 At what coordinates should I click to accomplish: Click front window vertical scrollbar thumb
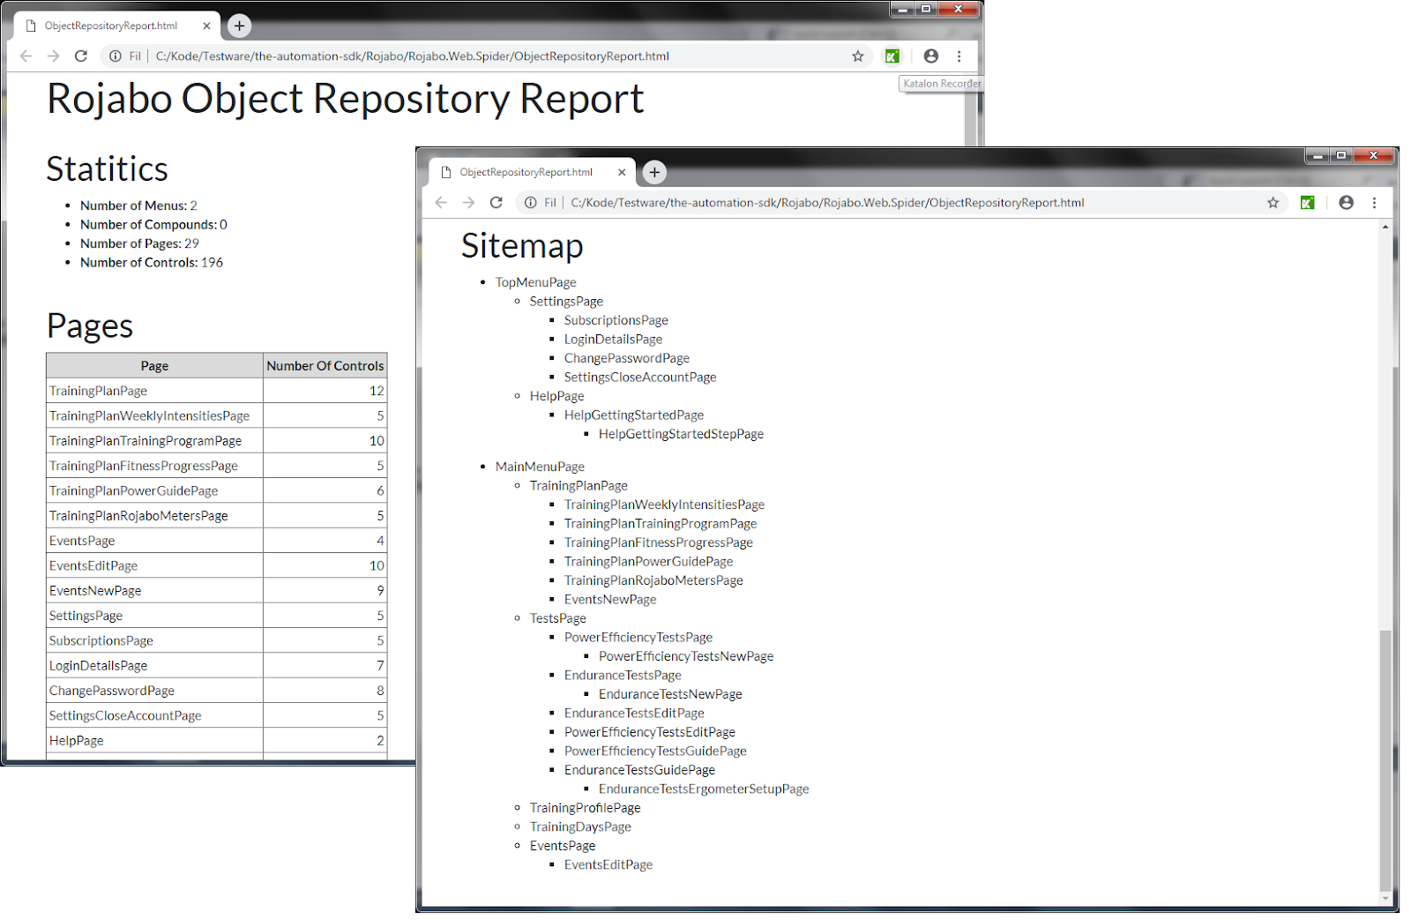pyautogui.click(x=1385, y=759)
